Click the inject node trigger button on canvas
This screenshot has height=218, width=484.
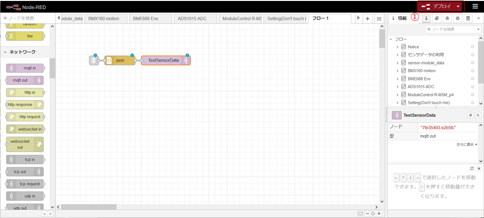[x=93, y=61]
